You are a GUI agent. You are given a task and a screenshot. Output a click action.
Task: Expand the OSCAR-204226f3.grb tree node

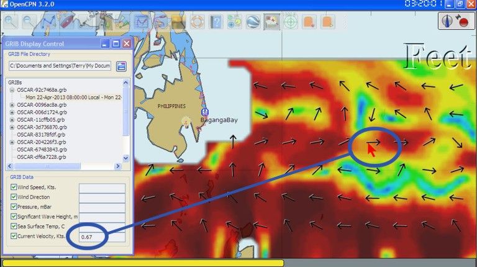(12, 142)
